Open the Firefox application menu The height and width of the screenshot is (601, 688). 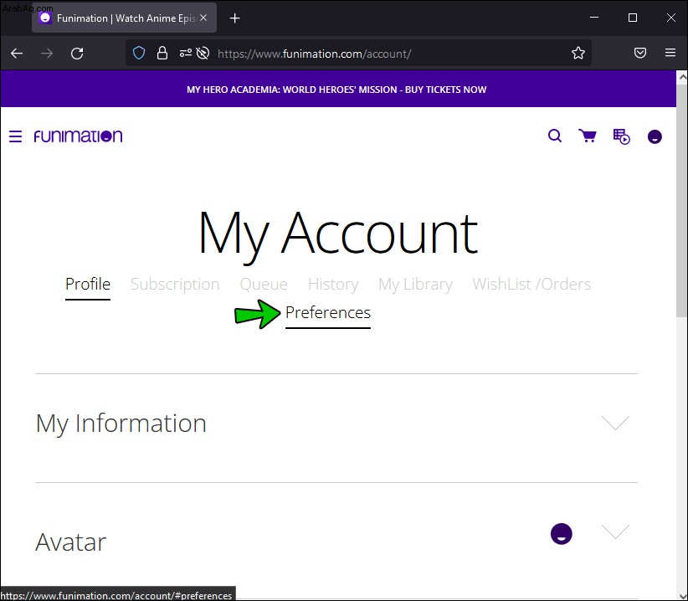point(670,53)
